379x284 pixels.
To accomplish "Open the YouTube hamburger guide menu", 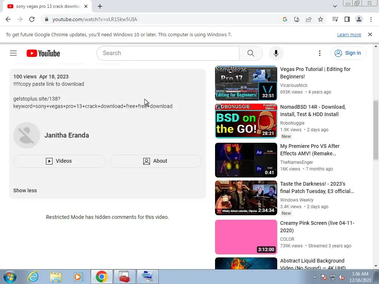I will point(13,53).
